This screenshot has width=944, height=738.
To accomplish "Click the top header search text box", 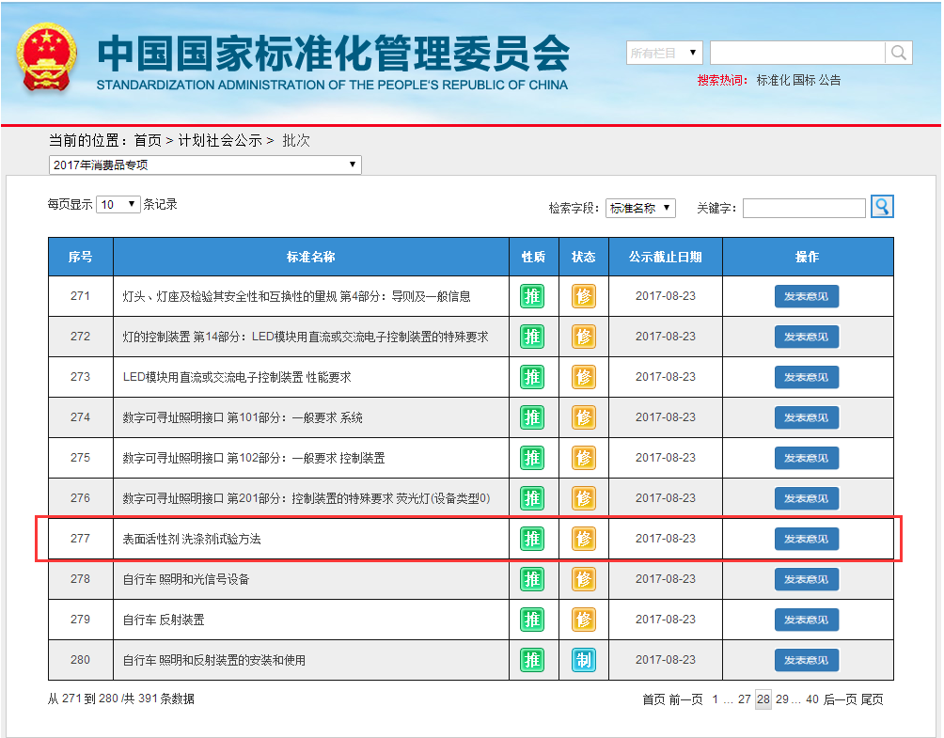I will [x=796, y=53].
